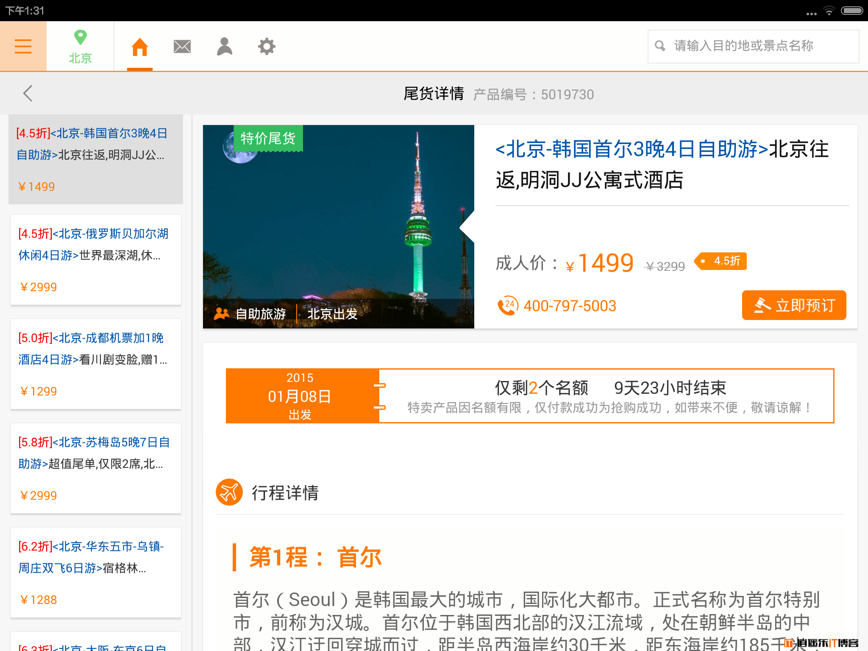Viewport: 868px width, 651px height.
Task: Open the 俄罗斯贝加尔湖 deal card
Action: point(96,260)
